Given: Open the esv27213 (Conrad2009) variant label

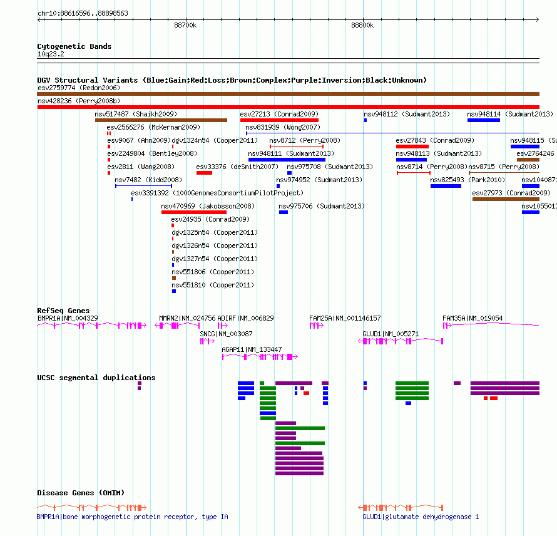Looking at the screenshot, I should [x=279, y=114].
